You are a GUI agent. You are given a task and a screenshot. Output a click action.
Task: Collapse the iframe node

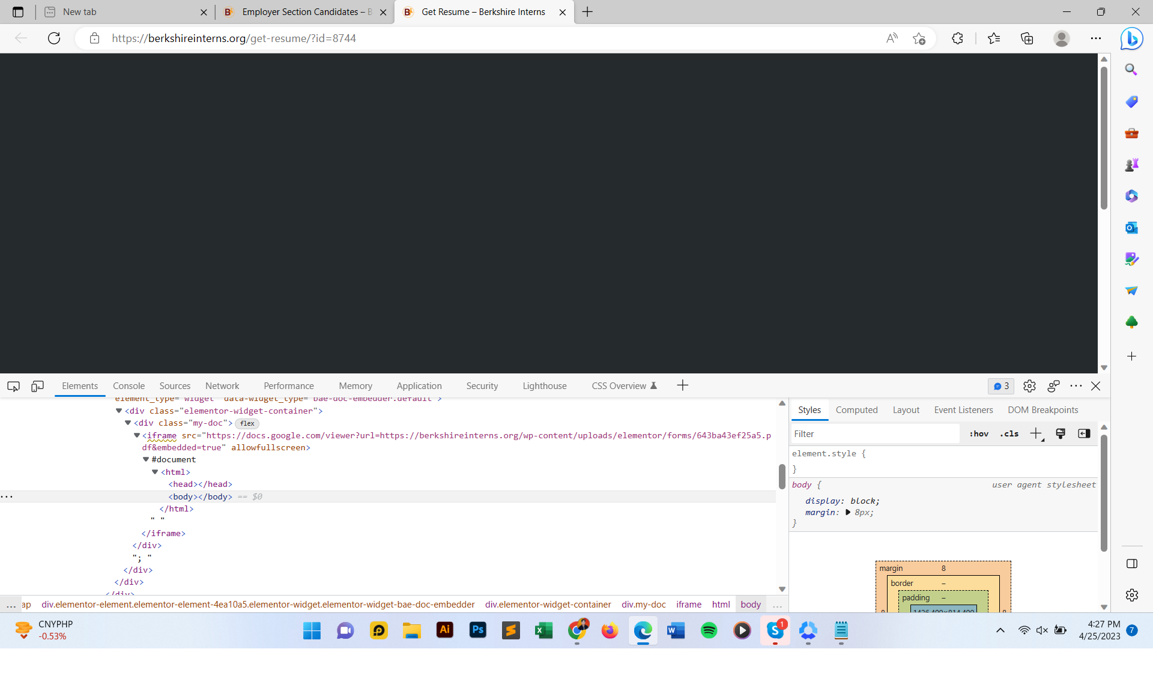point(137,435)
